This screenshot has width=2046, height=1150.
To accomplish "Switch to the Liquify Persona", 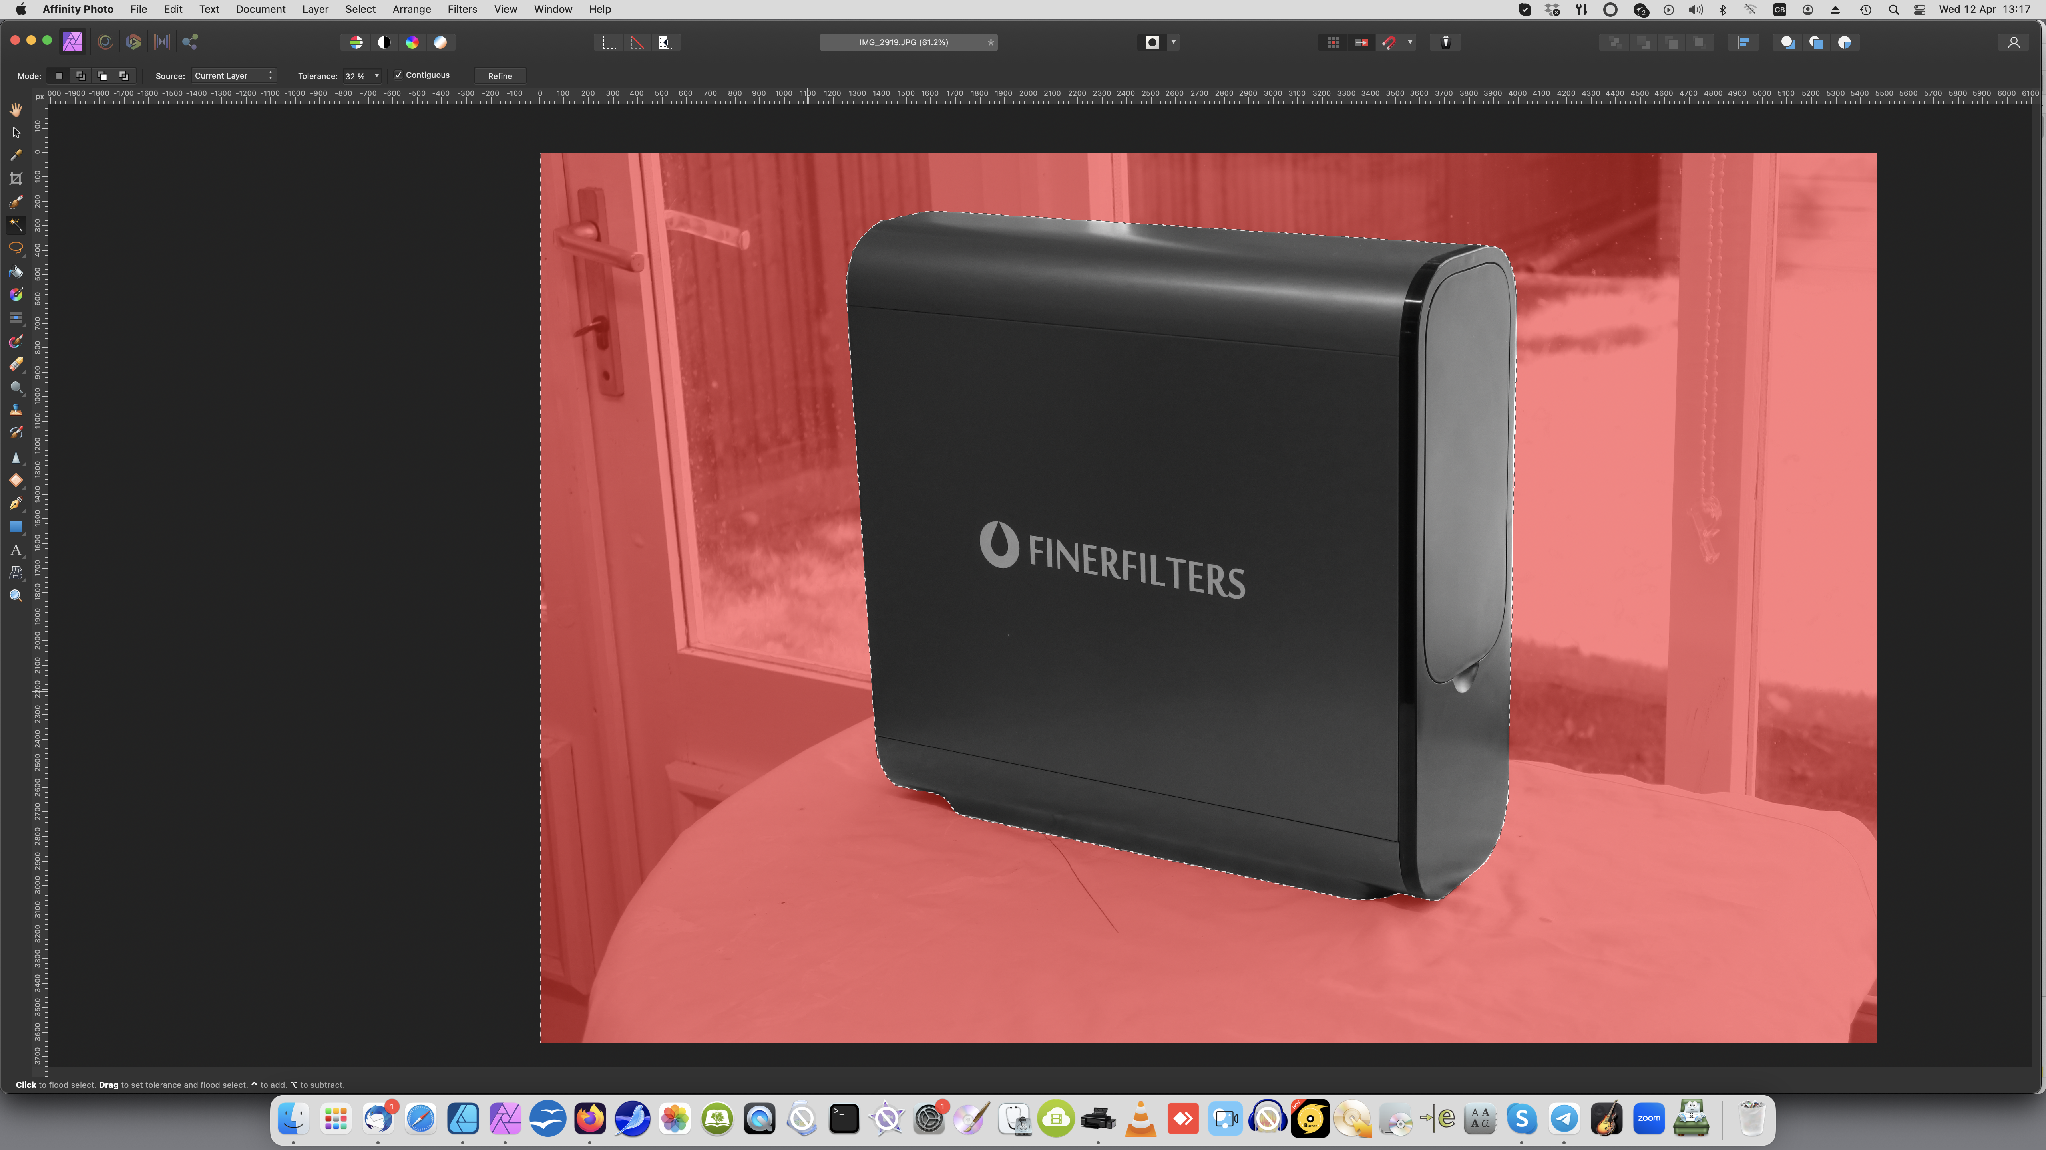I will pyautogui.click(x=105, y=42).
